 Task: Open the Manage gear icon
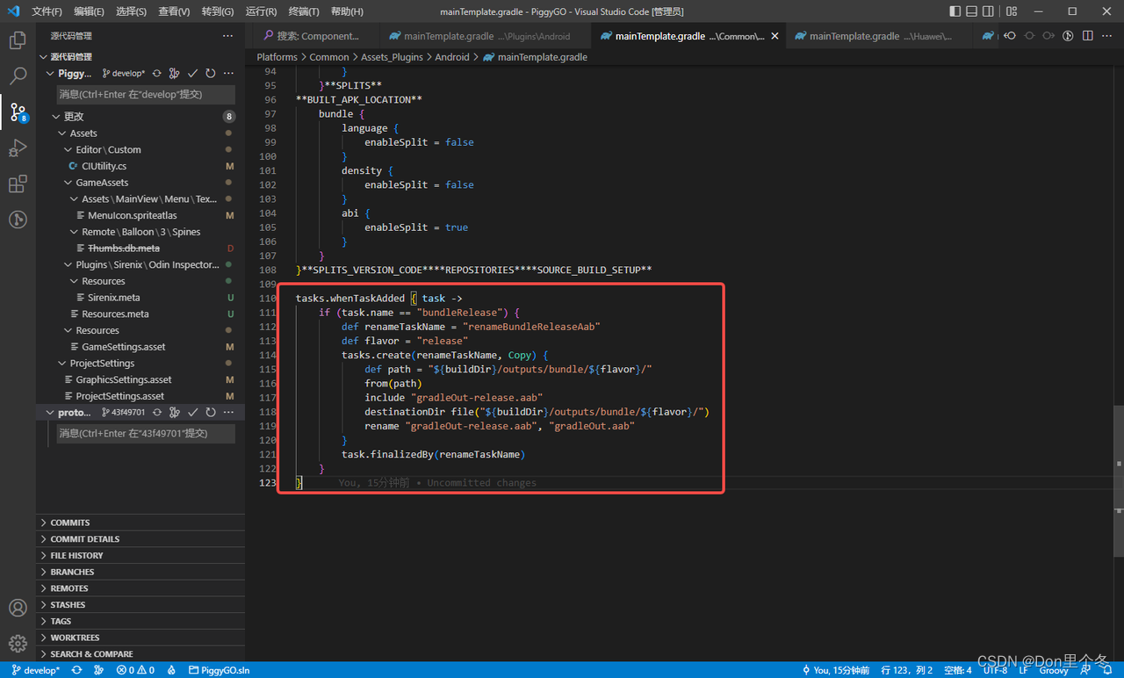18,644
